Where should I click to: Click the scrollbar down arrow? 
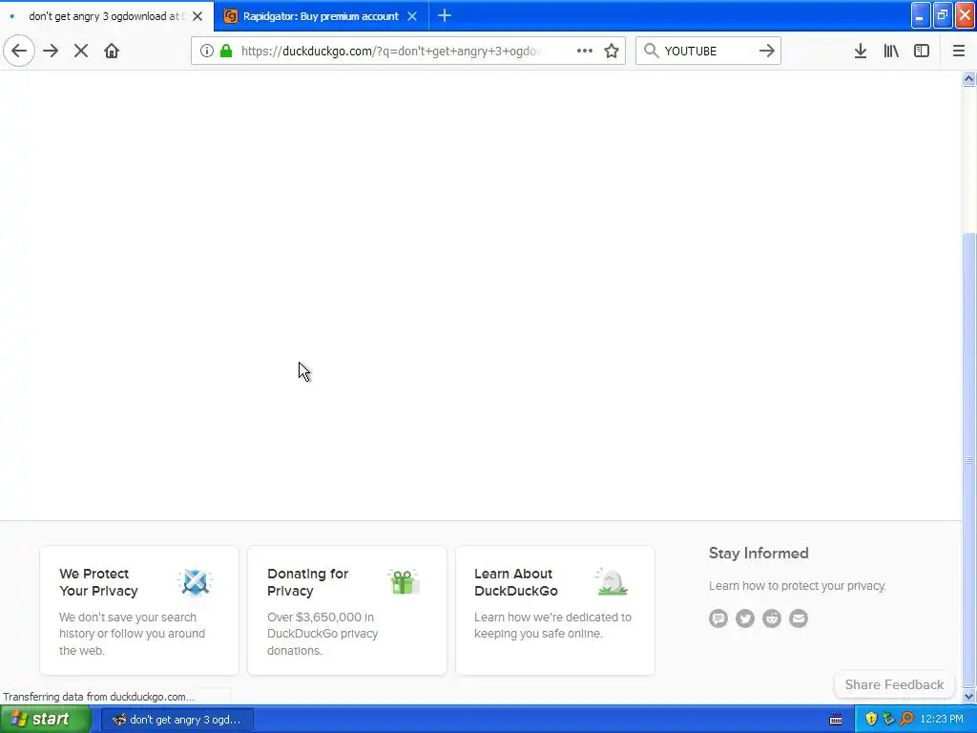pos(969,697)
